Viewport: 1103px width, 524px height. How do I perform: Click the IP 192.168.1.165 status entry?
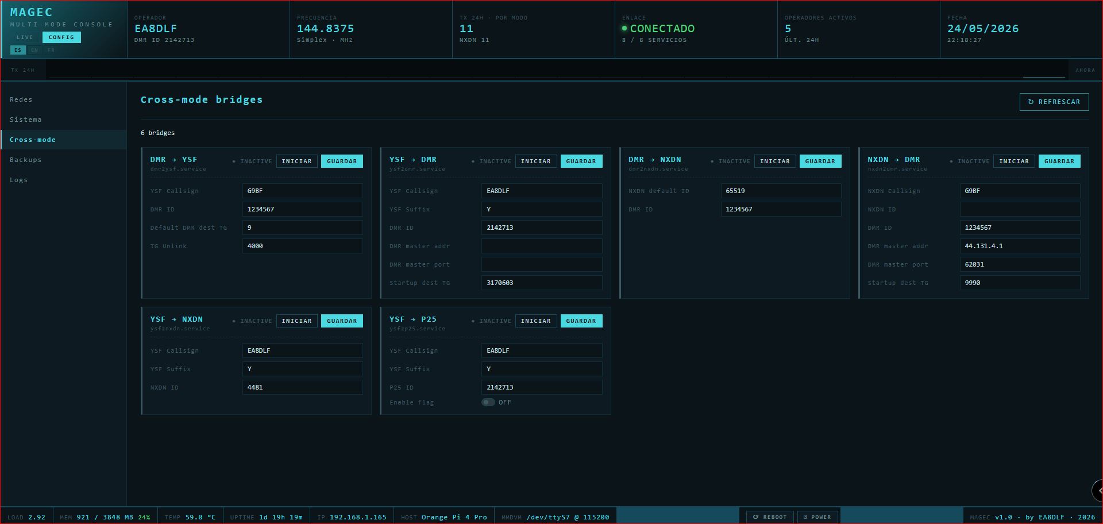click(x=352, y=517)
